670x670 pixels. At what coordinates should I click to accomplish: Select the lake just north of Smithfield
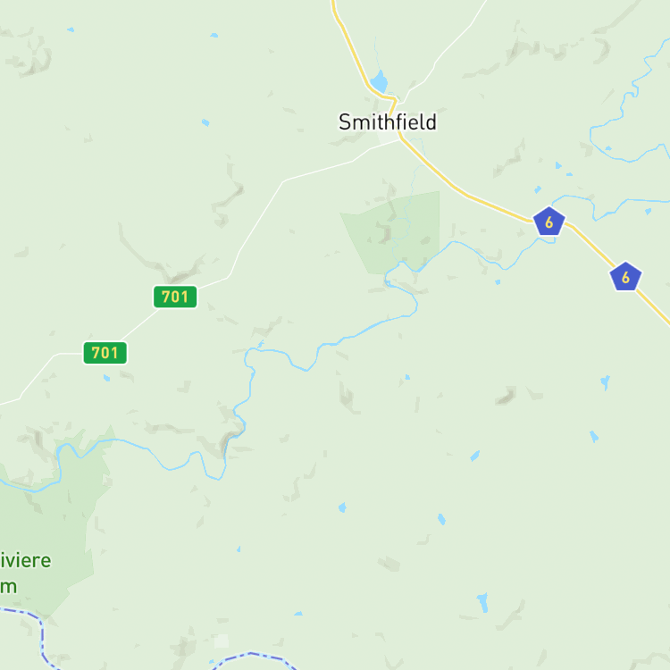pos(379,80)
